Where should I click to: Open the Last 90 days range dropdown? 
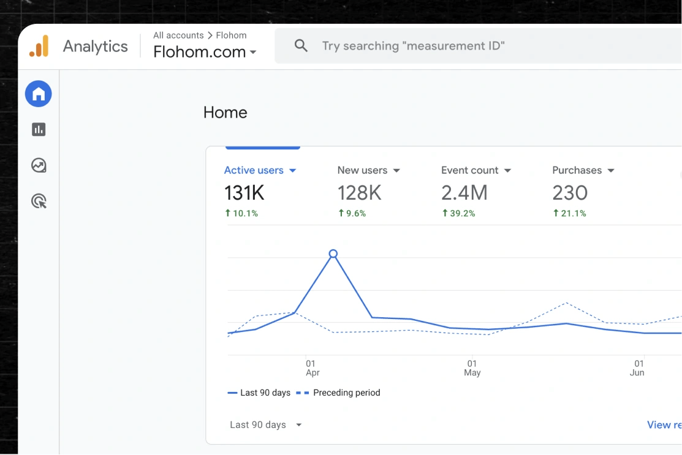(x=266, y=424)
